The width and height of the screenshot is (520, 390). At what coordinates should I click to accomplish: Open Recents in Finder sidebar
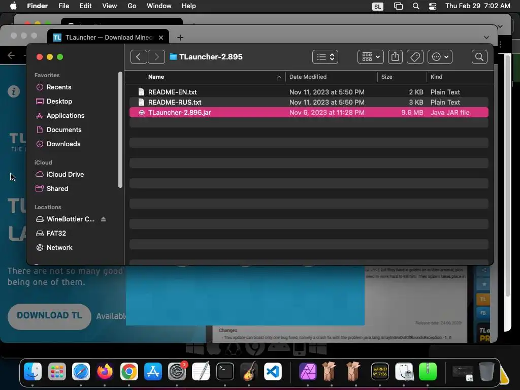click(54, 87)
